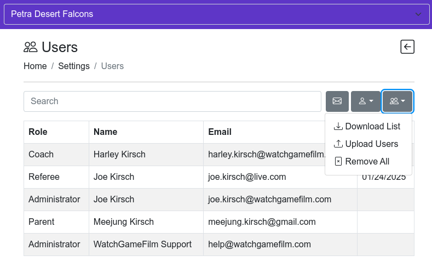This screenshot has height=261, width=432.
Task: Click the download arrow icon
Action: coord(338,126)
